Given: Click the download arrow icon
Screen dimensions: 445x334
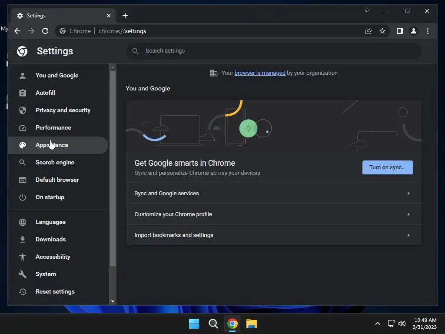Looking at the screenshot, I should click(x=23, y=240).
